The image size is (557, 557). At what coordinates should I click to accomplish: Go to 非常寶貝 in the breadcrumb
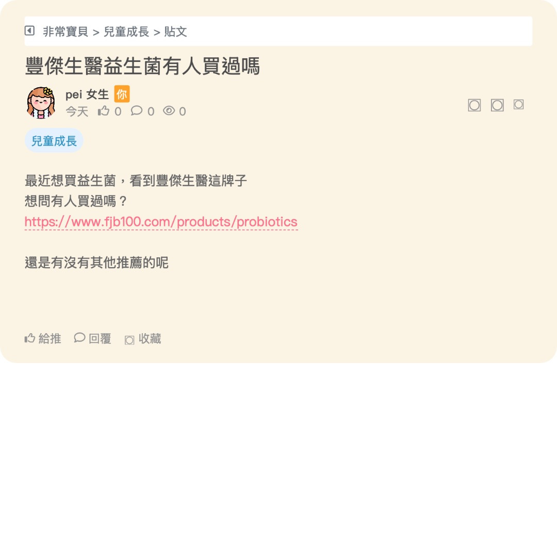tap(65, 31)
